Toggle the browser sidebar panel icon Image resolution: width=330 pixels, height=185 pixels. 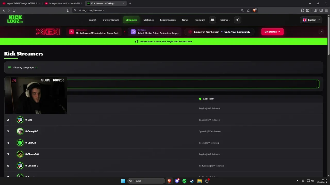(x=321, y=10)
